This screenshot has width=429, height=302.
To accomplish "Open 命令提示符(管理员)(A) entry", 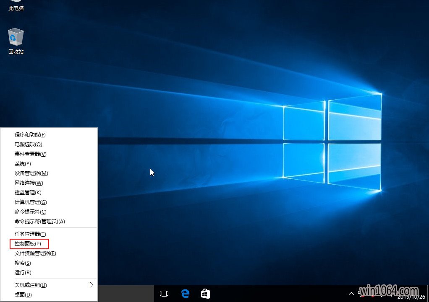I will (x=49, y=222).
